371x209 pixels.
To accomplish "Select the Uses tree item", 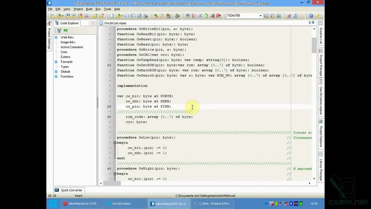I will tap(64, 52).
